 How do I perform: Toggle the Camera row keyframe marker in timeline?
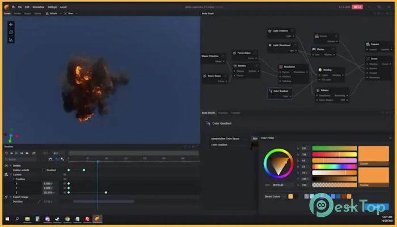point(65,175)
